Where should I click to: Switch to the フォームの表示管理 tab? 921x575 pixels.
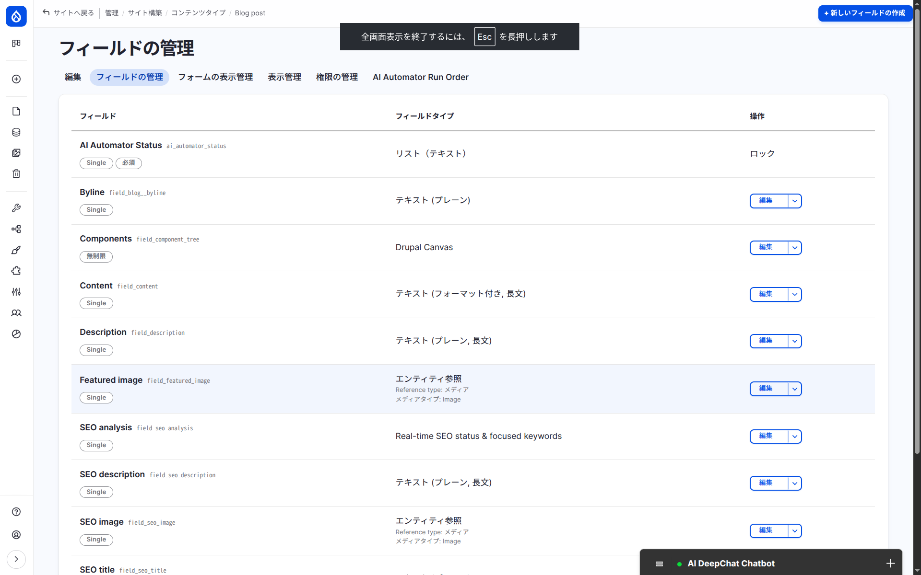coord(215,77)
